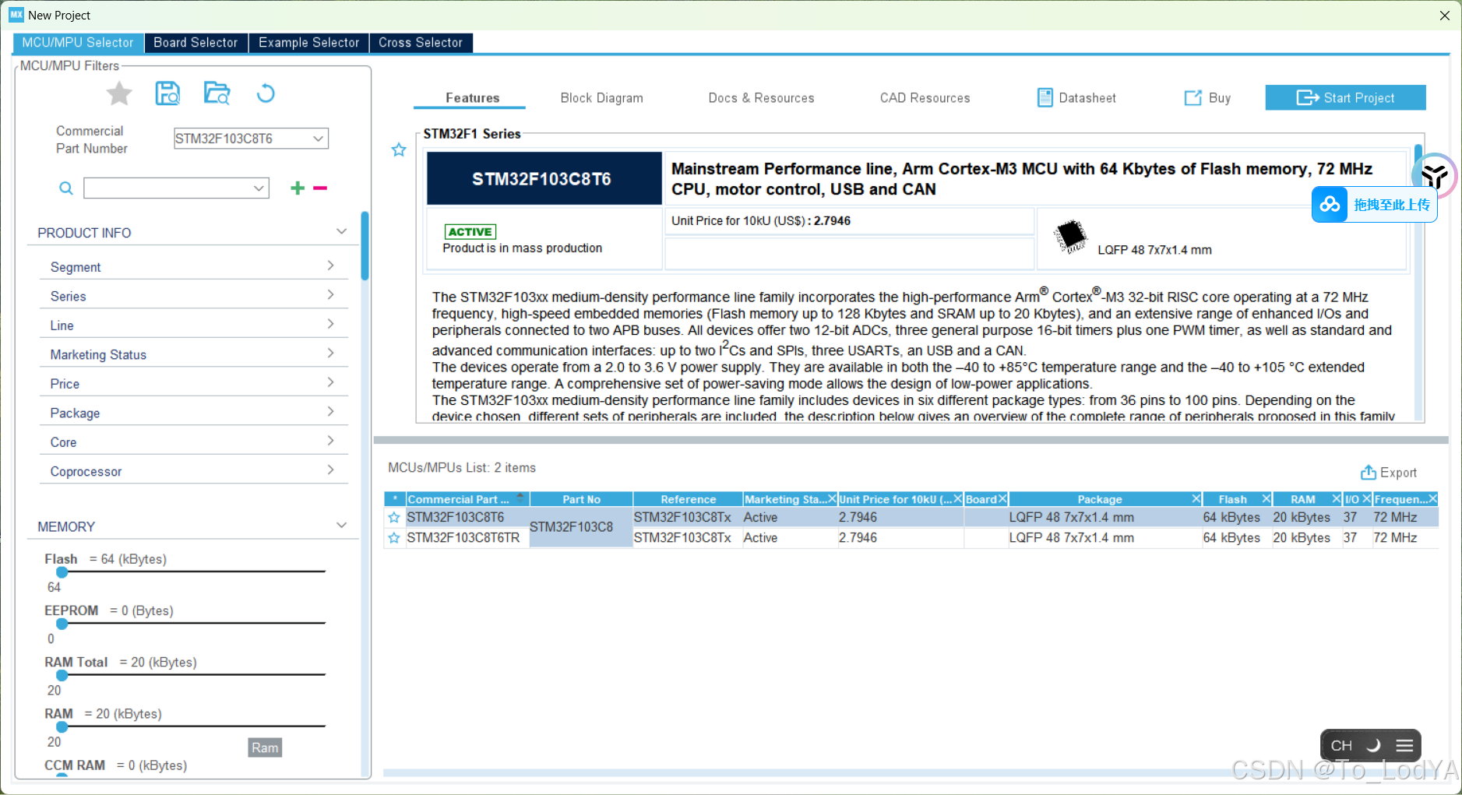Remove the Board column
Screen dimensions: 1462x795
pyautogui.click(x=1002, y=499)
